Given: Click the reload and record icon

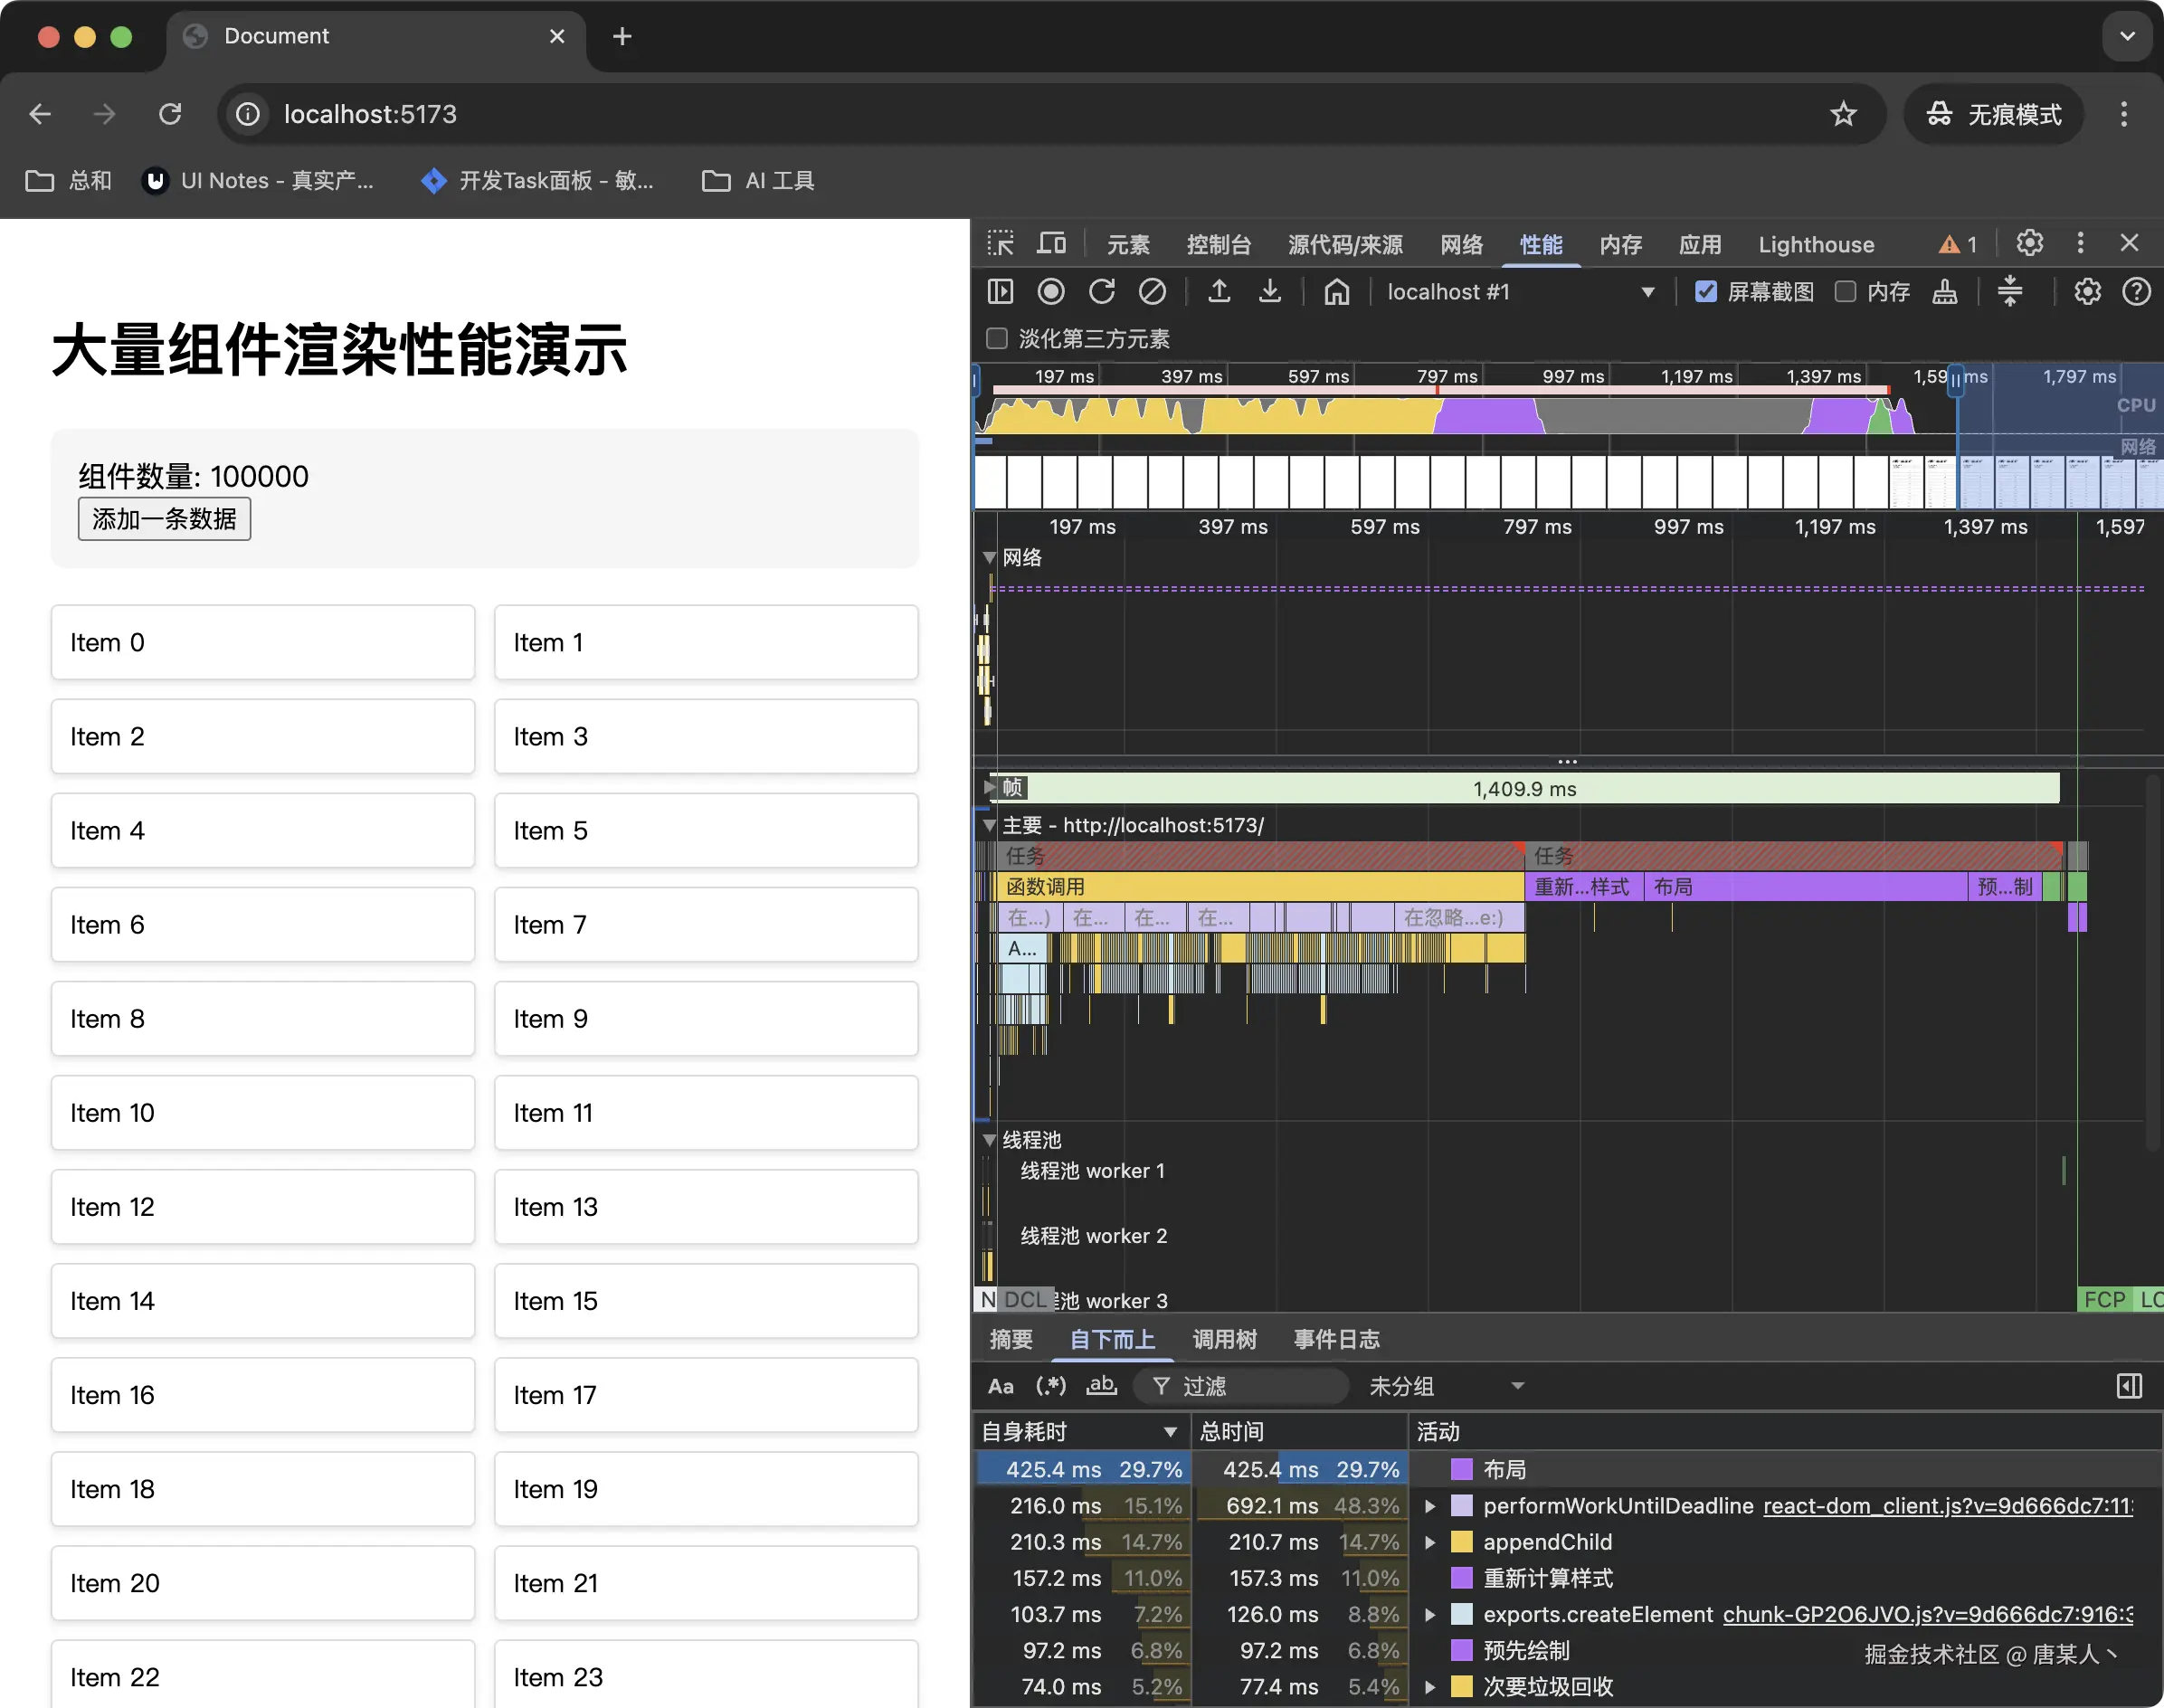Looking at the screenshot, I should (1101, 291).
